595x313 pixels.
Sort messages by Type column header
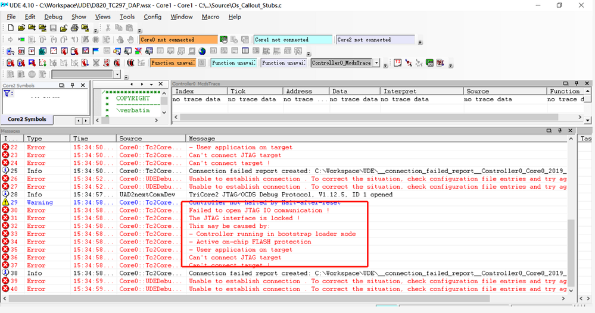tap(35, 138)
